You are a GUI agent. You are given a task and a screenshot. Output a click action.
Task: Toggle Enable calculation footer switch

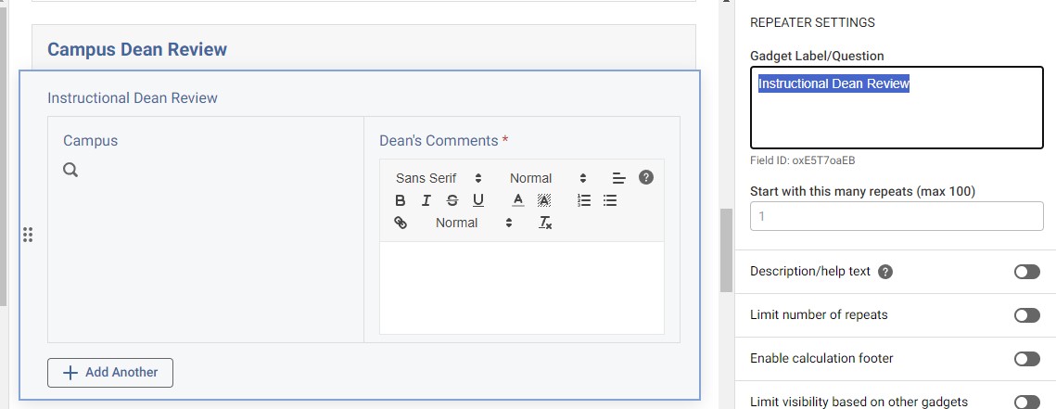1026,359
